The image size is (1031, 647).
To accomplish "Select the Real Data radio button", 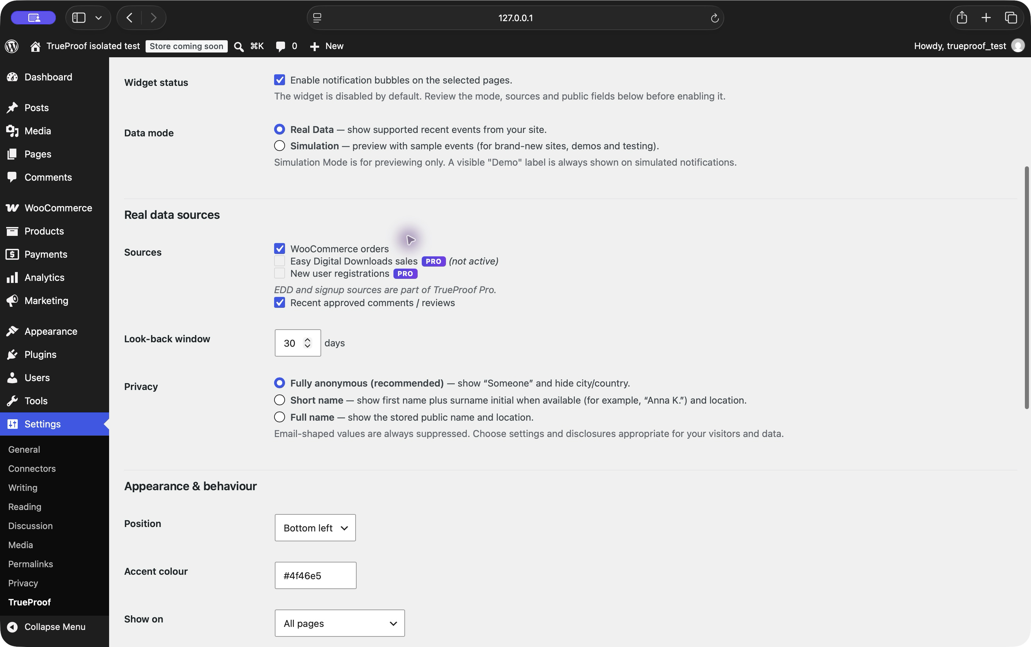I will click(280, 129).
